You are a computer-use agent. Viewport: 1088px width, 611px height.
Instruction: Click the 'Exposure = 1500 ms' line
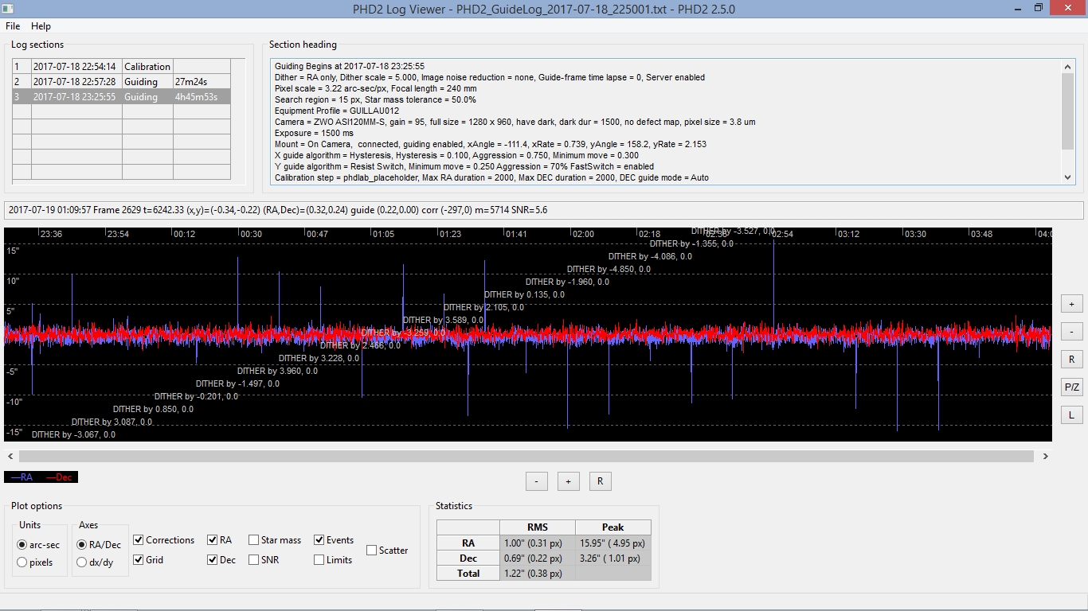point(314,133)
